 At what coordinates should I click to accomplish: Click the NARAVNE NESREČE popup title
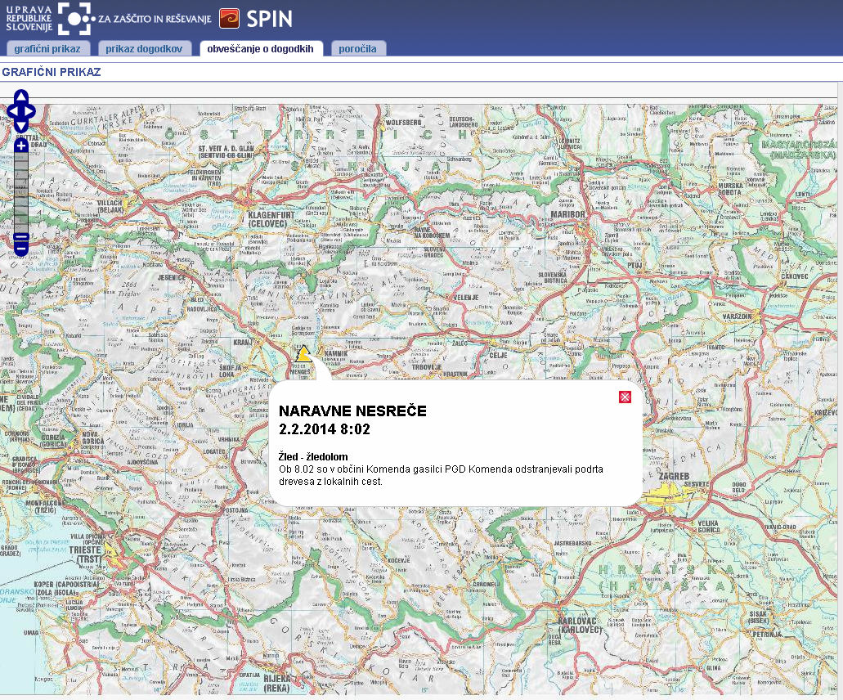pyautogui.click(x=352, y=411)
